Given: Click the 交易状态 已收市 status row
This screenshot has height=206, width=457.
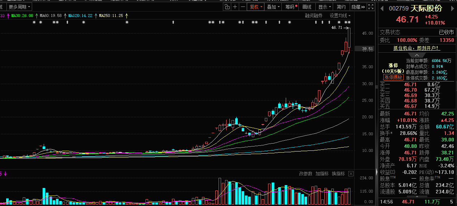Looking at the screenshot, I should [417, 32].
